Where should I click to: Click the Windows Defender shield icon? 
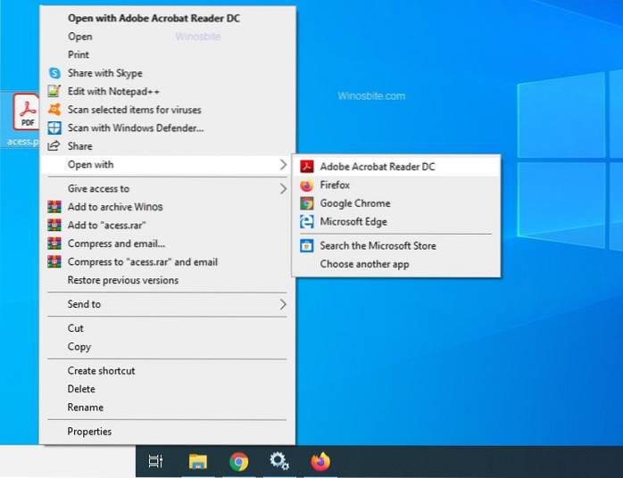54,128
